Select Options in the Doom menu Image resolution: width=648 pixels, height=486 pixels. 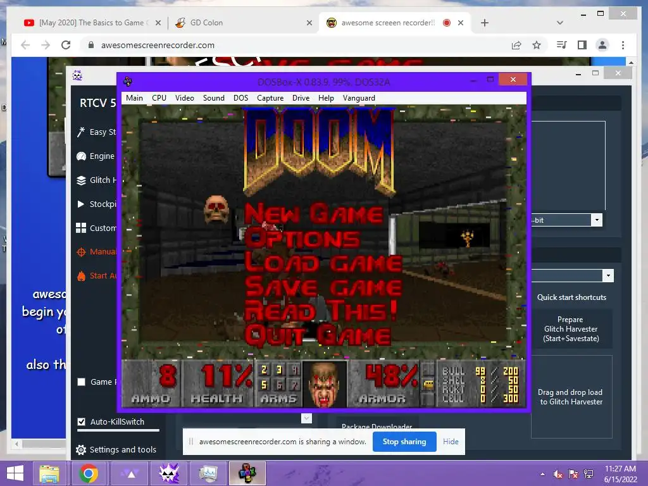302,238
